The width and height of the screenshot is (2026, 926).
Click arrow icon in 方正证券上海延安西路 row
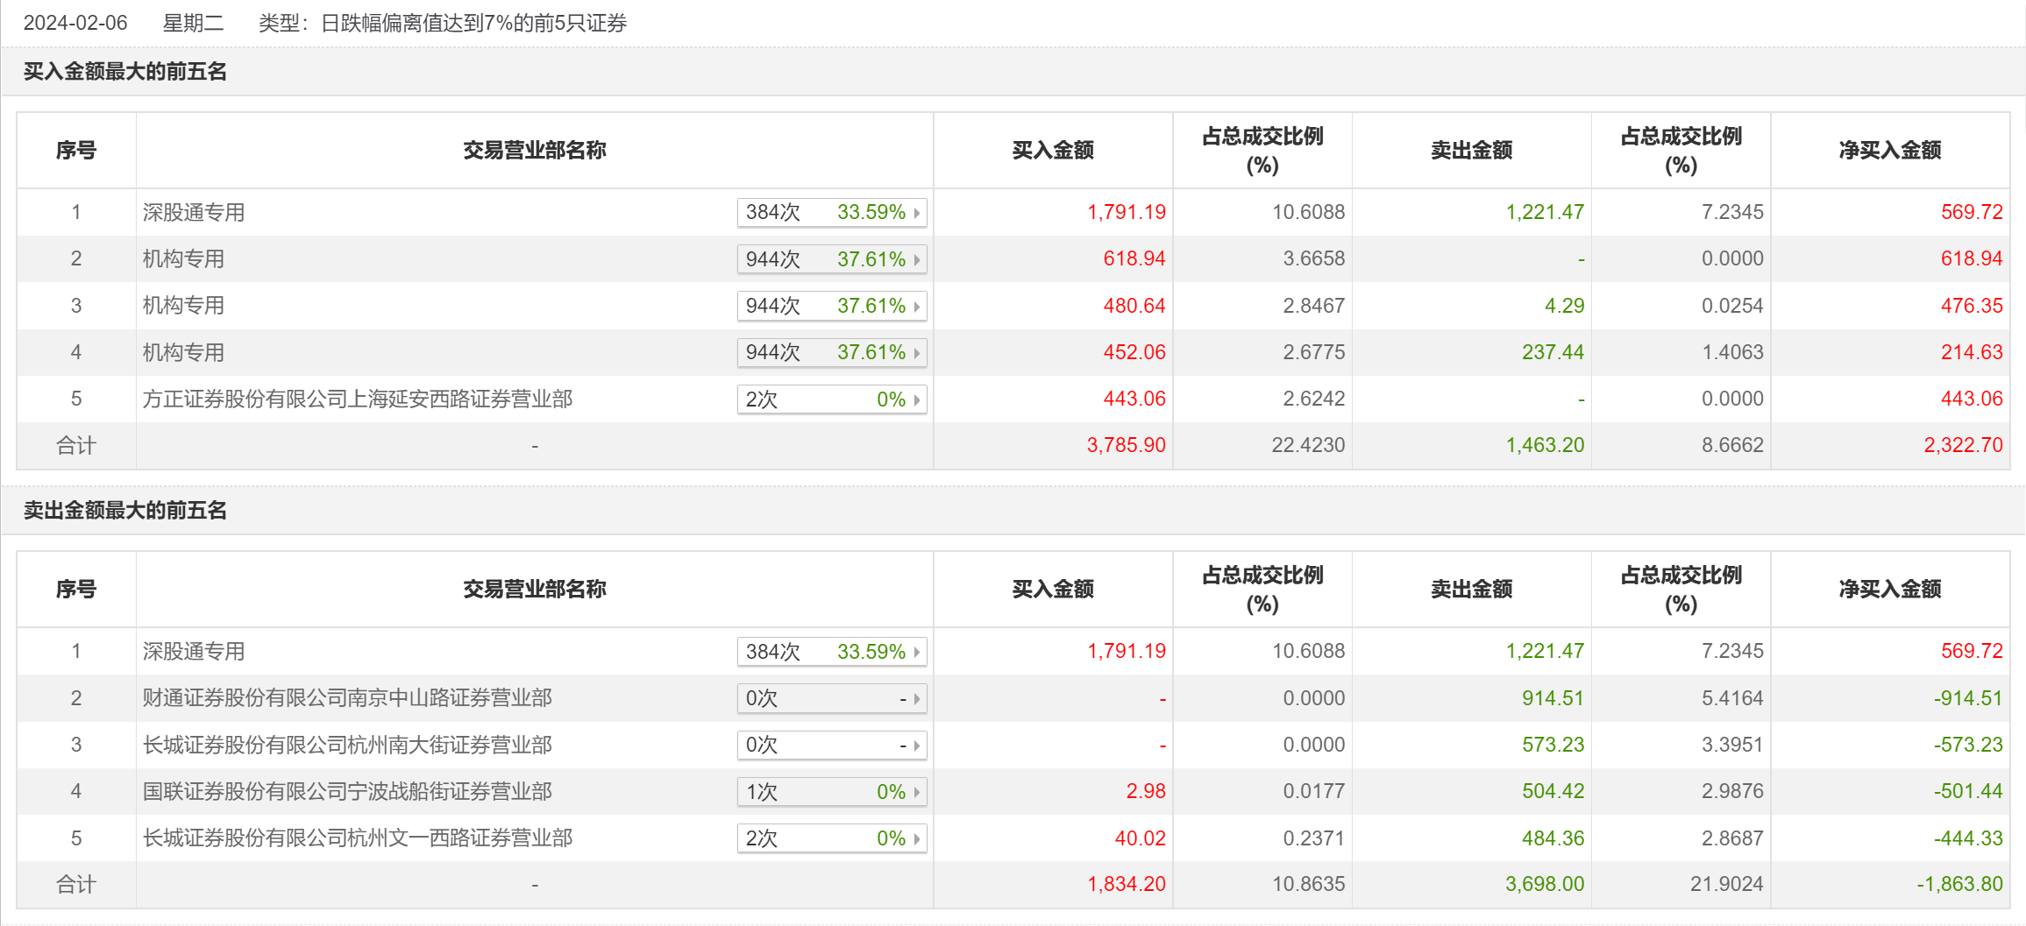tap(916, 399)
